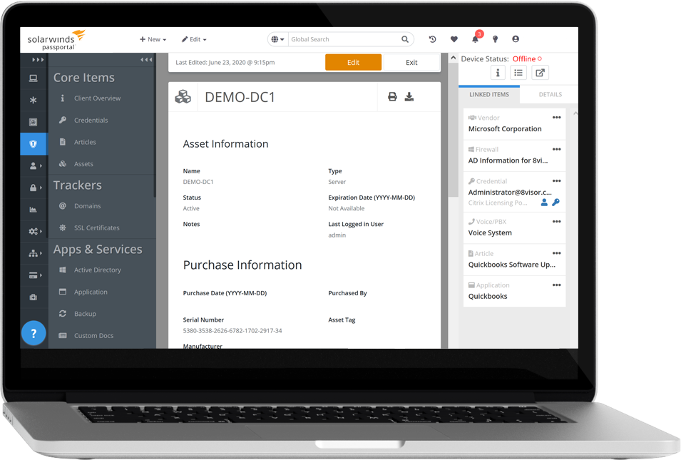The image size is (681, 460).
Task: Click the Global Search input field
Action: [x=345, y=39]
